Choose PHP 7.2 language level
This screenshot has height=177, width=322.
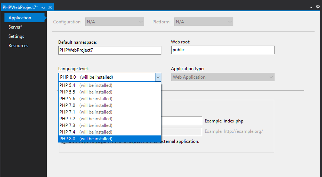(110, 119)
